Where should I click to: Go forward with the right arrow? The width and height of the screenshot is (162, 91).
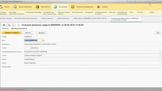[x=13, y=25]
